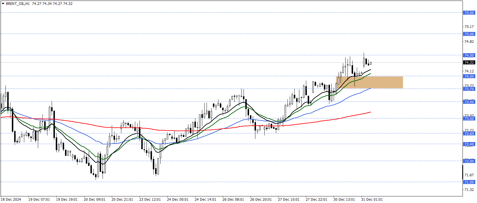
Task: Click the 30 Dec 13:01 time label
Action: click(x=344, y=199)
